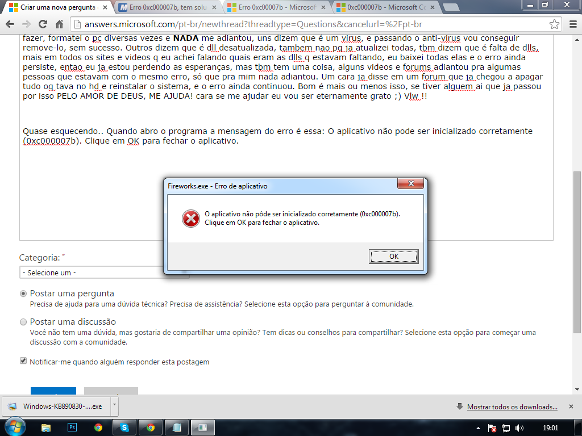
Task: Click the browser forward arrow
Action: (x=26, y=24)
